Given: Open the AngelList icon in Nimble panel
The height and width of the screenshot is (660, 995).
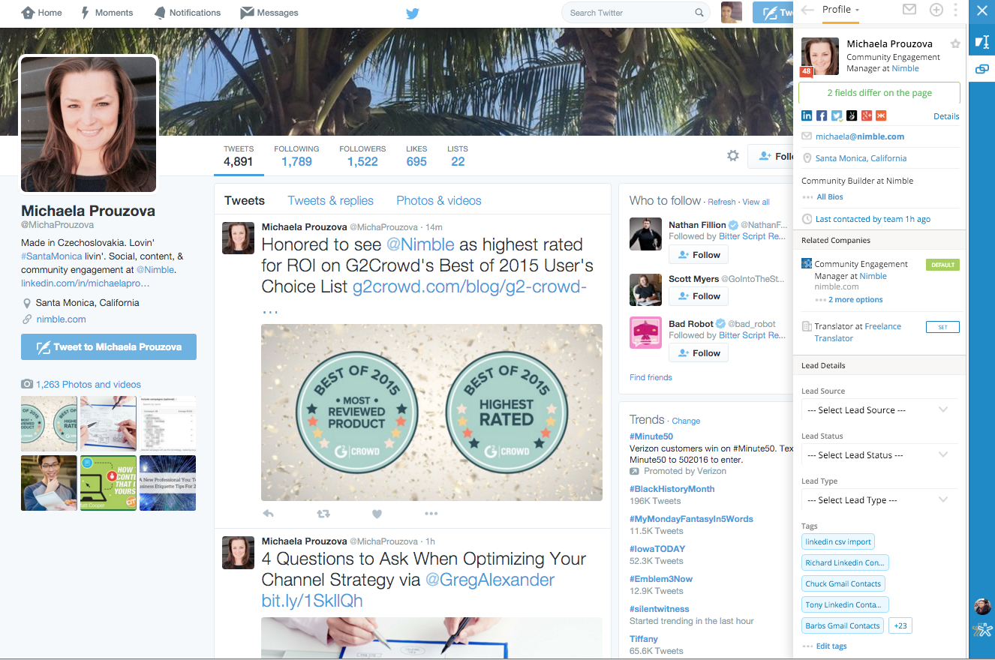Looking at the screenshot, I should click(x=852, y=115).
